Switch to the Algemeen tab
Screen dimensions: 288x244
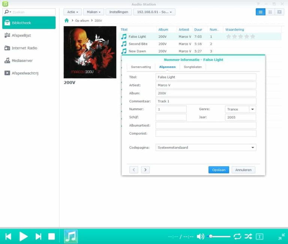pos(167,67)
